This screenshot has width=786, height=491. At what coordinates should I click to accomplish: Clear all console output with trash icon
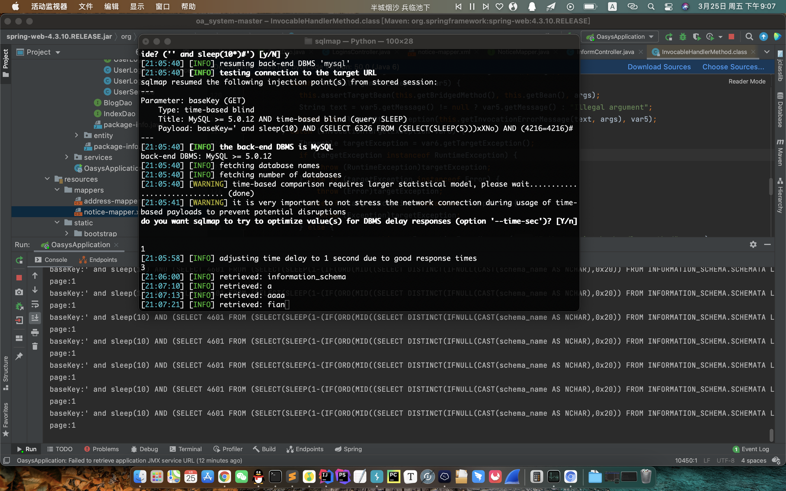coord(35,346)
